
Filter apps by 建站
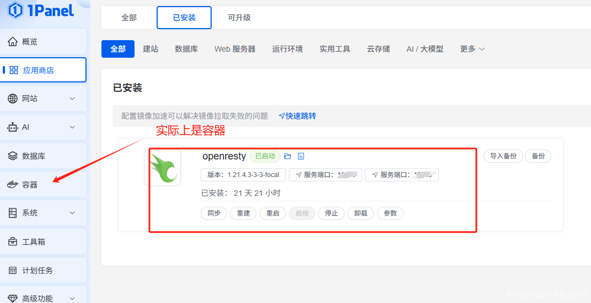(x=151, y=49)
